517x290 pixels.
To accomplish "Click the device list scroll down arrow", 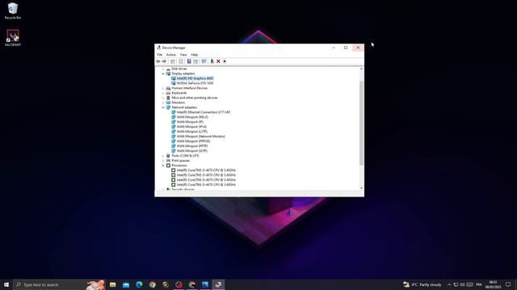I will point(361,188).
